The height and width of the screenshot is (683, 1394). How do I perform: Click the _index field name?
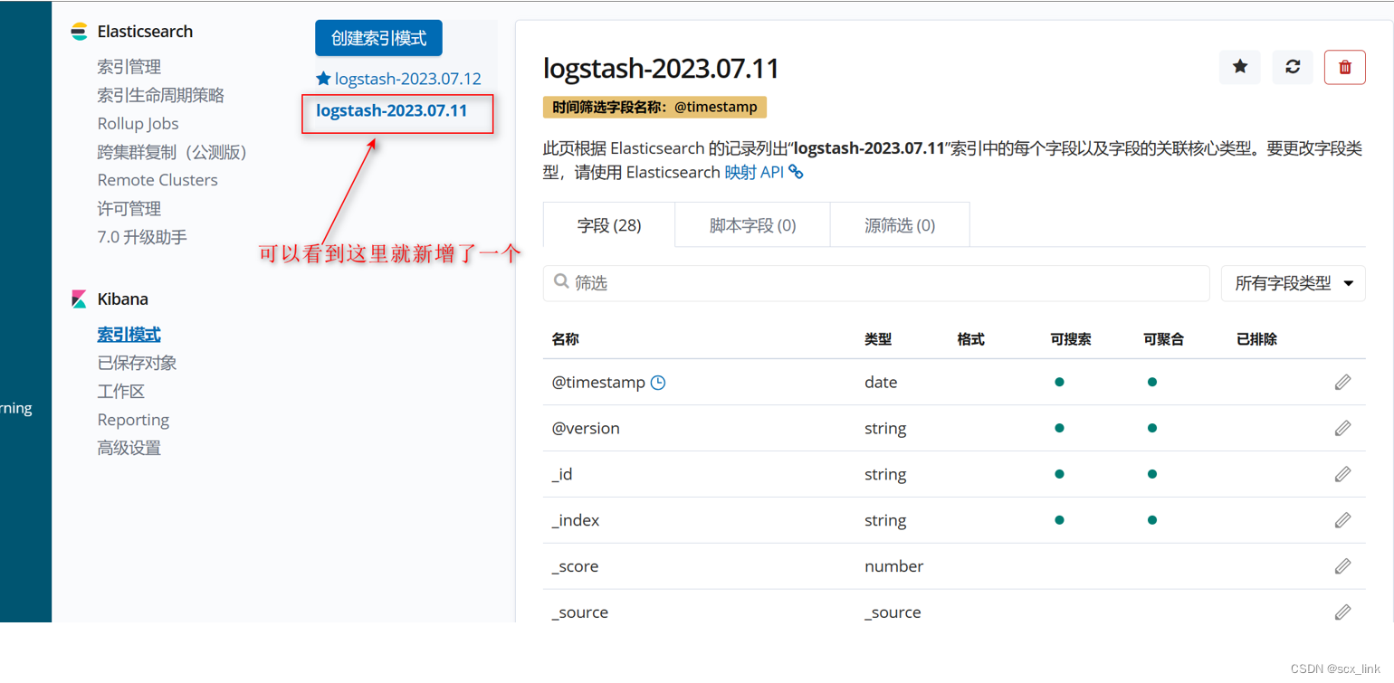pyautogui.click(x=576, y=521)
